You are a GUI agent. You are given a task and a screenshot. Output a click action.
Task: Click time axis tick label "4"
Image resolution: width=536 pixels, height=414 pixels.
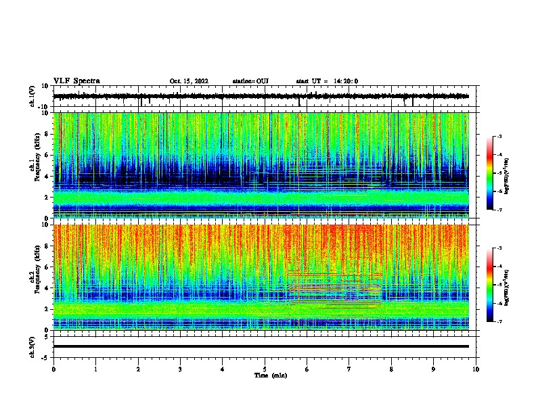(x=223, y=369)
